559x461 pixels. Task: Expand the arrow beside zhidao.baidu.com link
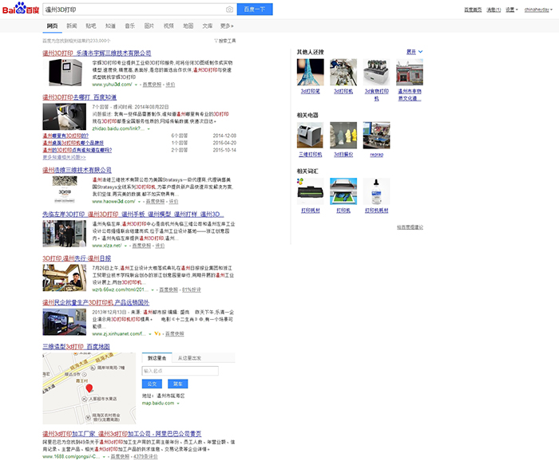pyautogui.click(x=149, y=129)
